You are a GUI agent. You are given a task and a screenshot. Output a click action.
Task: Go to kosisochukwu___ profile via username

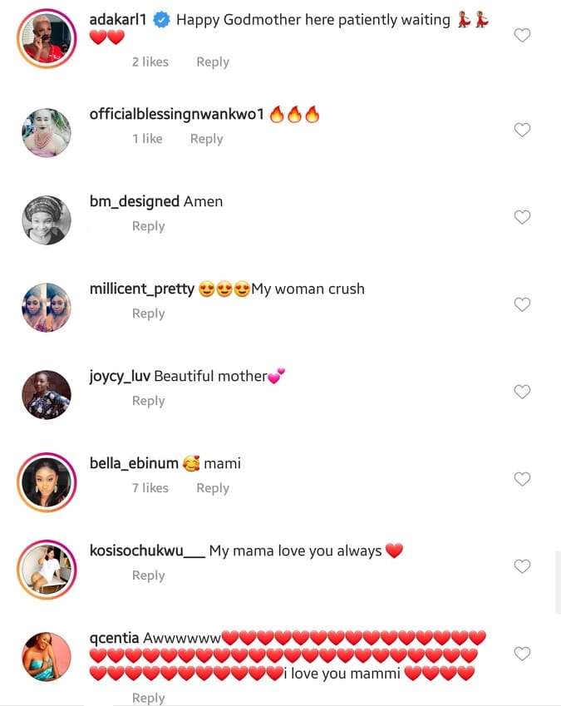pos(146,551)
